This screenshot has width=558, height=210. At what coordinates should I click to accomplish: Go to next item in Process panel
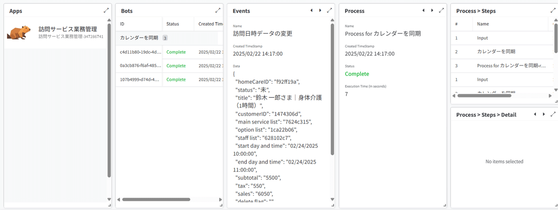pos(432,10)
